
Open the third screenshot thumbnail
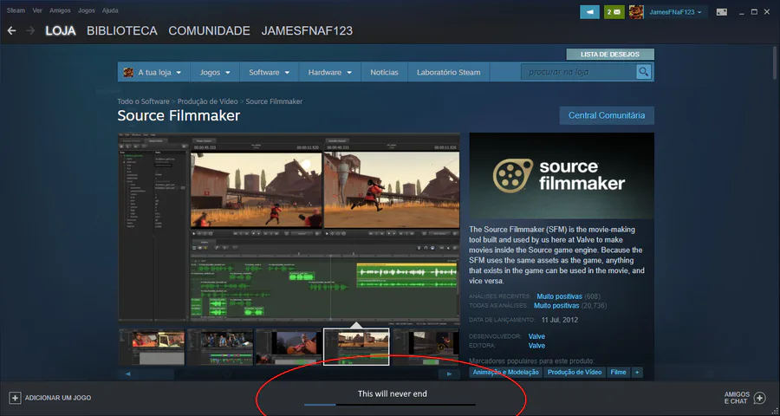(288, 347)
